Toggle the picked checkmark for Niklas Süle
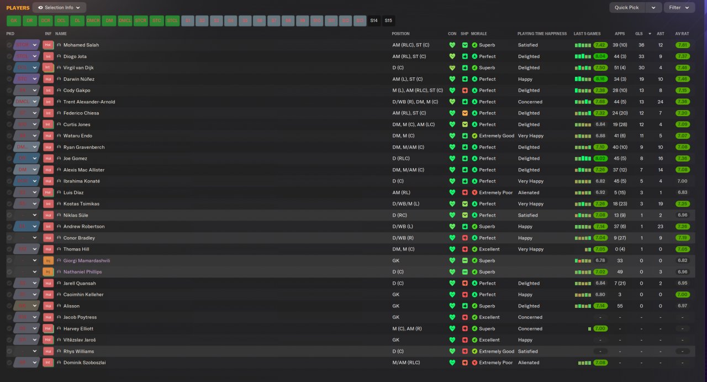This screenshot has width=707, height=382. [9, 215]
